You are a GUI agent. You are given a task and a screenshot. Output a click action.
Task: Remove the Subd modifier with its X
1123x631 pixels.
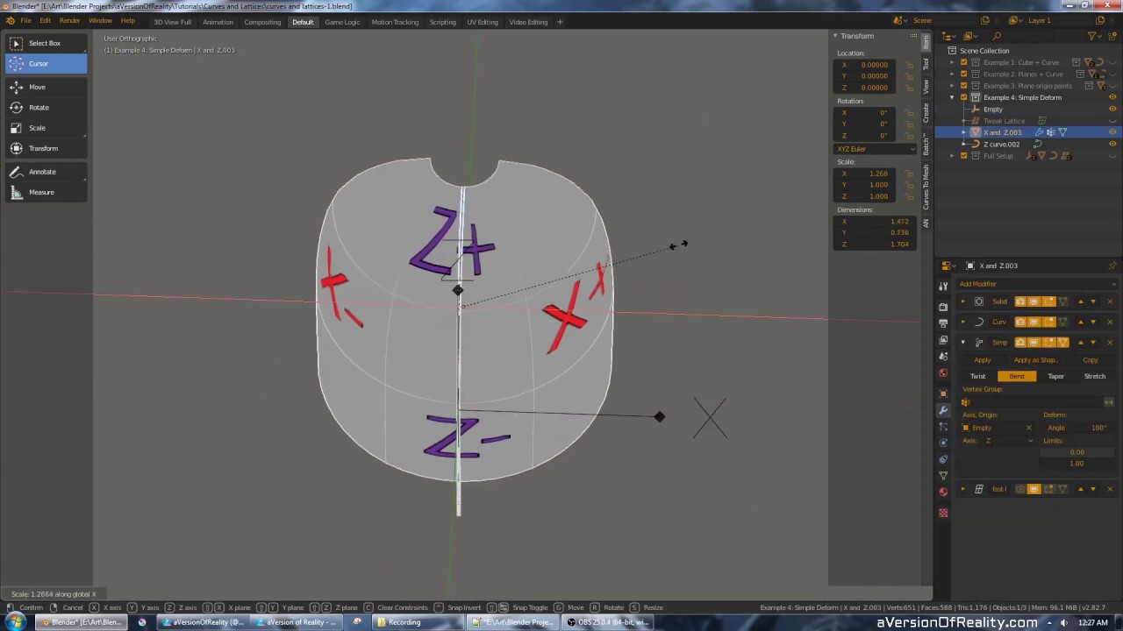click(1109, 301)
